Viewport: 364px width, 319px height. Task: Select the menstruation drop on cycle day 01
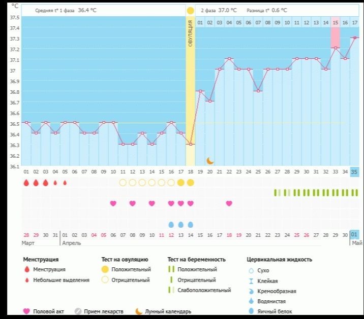click(x=26, y=183)
